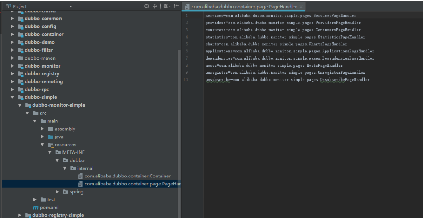This screenshot has height=218, width=423.
Task: Expand the dubbo-monitor module arrow
Action: 12,66
